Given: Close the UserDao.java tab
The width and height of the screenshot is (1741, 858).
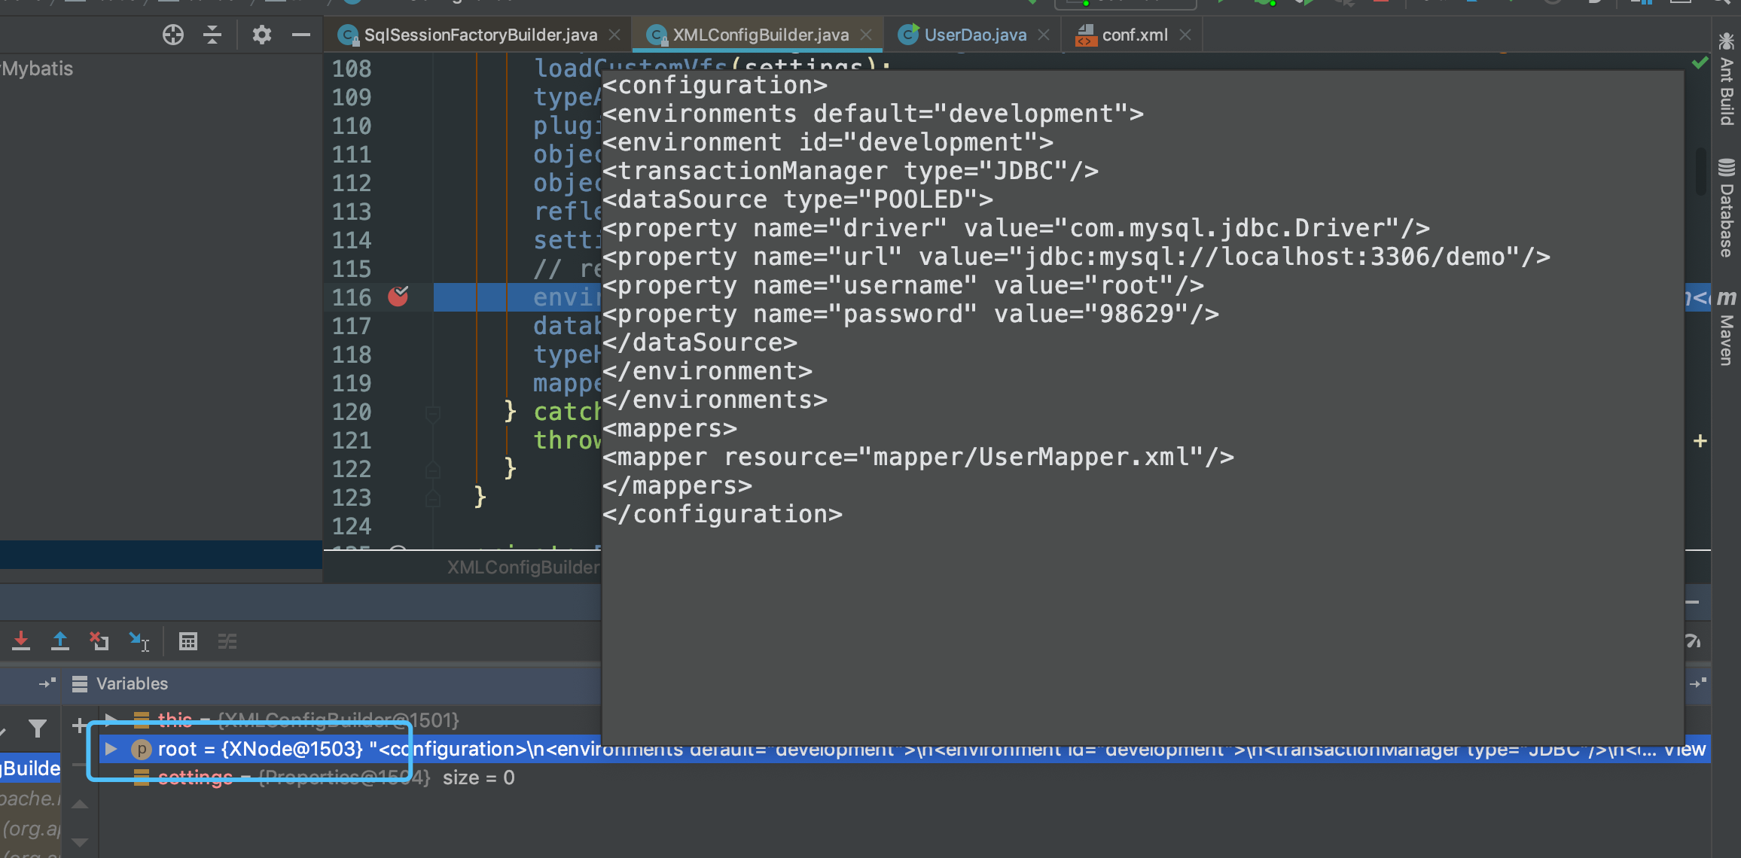Looking at the screenshot, I should [1044, 35].
